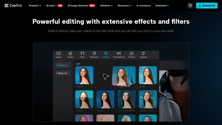Expand the AI tools dropdown

[x=52, y=6]
